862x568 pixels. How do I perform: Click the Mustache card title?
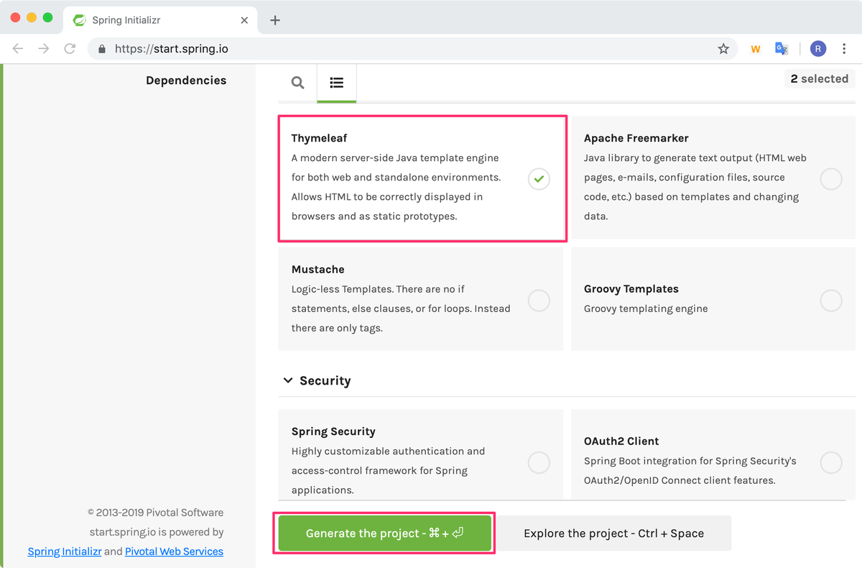[x=318, y=270]
